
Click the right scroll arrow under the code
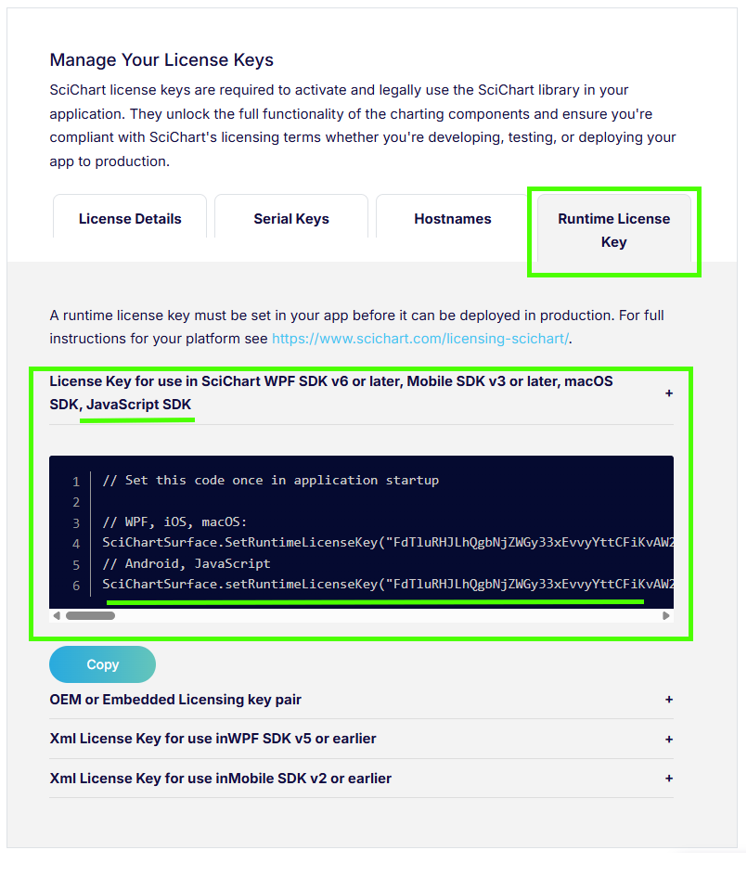pos(665,614)
